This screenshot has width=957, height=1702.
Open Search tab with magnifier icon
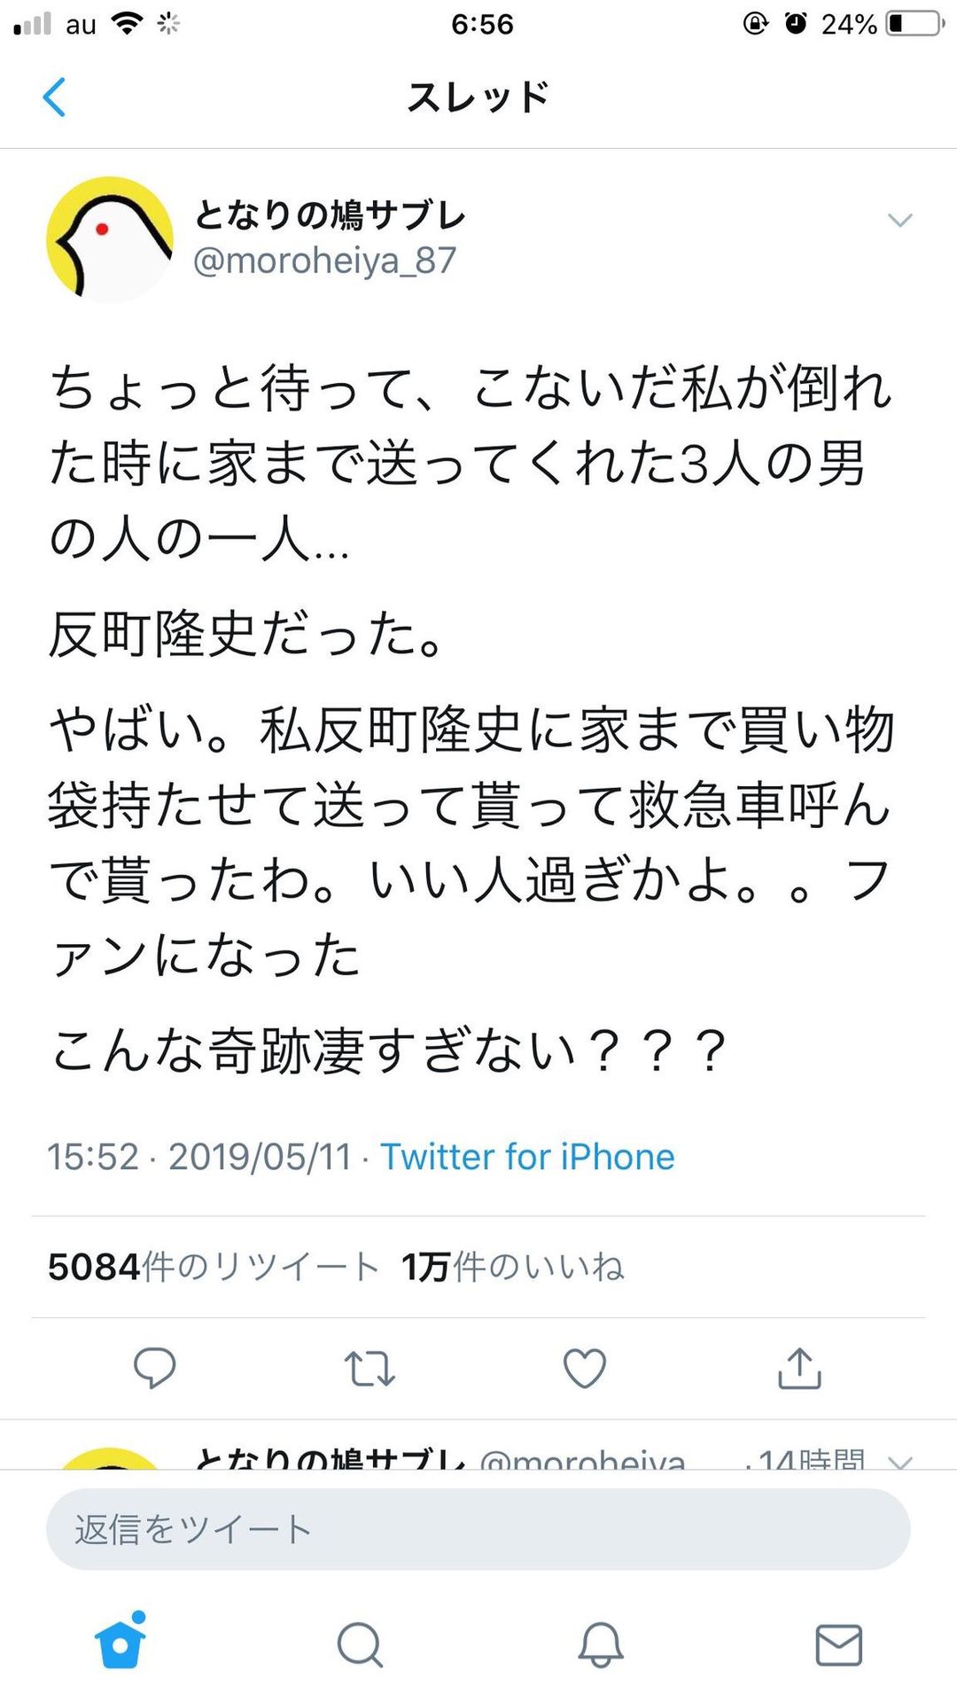click(x=360, y=1645)
